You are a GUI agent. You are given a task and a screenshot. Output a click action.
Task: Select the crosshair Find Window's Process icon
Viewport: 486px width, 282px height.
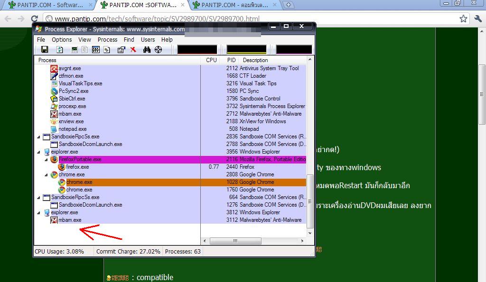coord(159,50)
